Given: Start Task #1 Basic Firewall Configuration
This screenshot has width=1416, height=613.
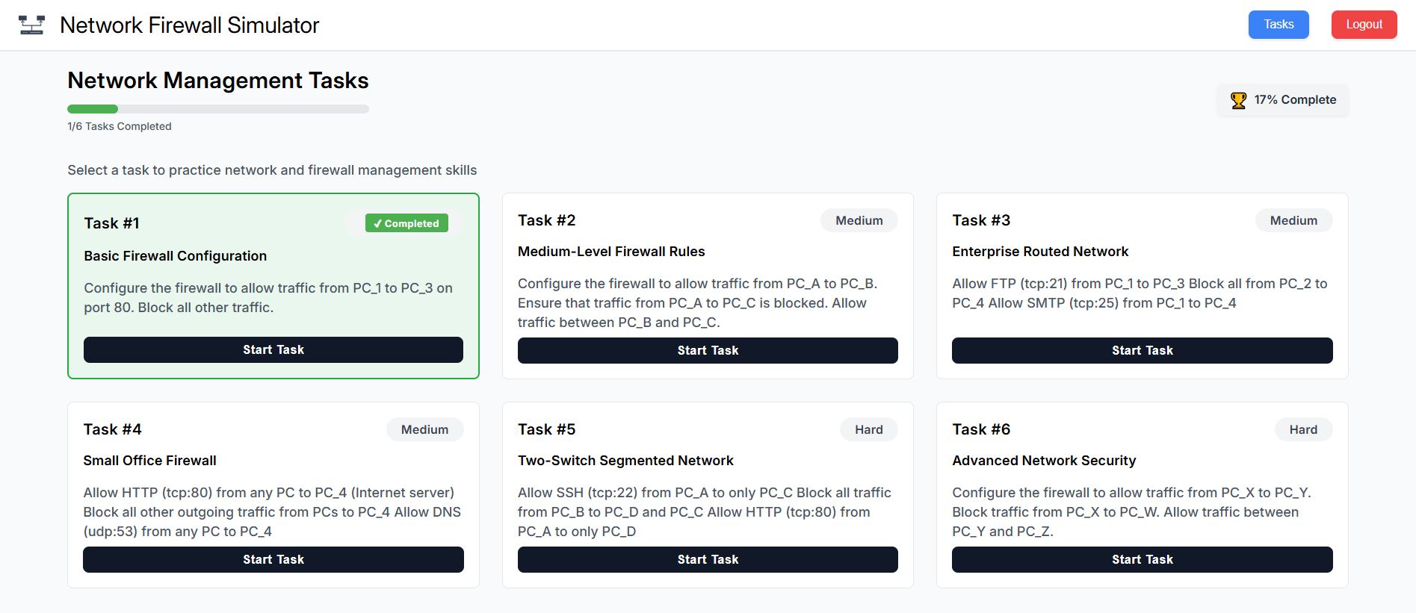Looking at the screenshot, I should [x=273, y=350].
